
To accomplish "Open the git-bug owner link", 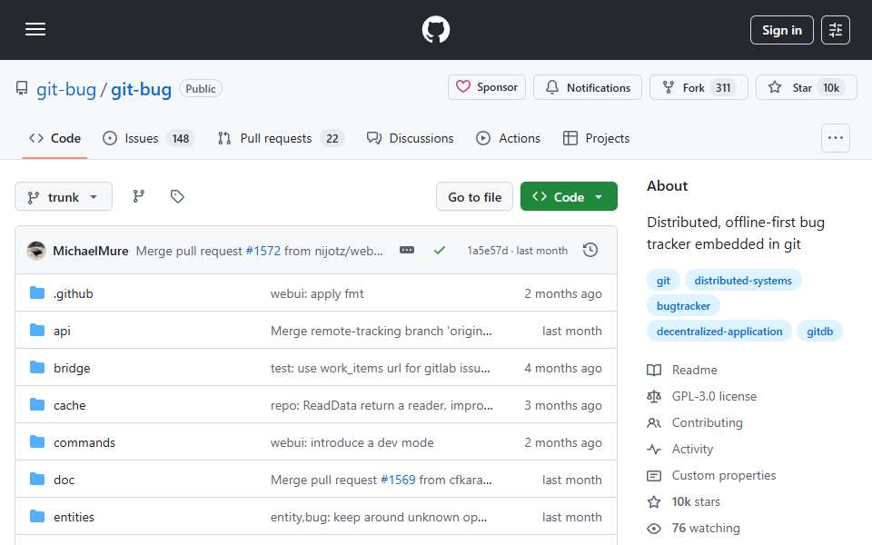I will tap(66, 89).
